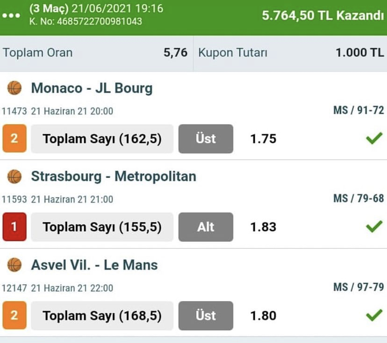This screenshot has width=387, height=343.
Task: Tap the basketball icon beside Asvel Vil. - Le Mans
Action: point(14,265)
